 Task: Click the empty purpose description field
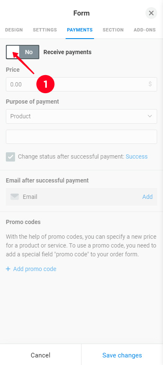(x=81, y=137)
